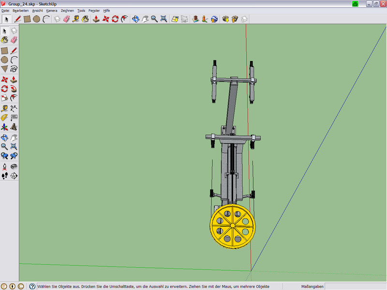Choose the Section Plane tool
The height and width of the screenshot is (290, 387).
[x=14, y=176]
